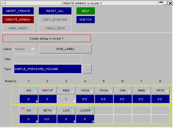Click the RESET_ALL button
The height and width of the screenshot is (128, 173).
tap(55, 11)
